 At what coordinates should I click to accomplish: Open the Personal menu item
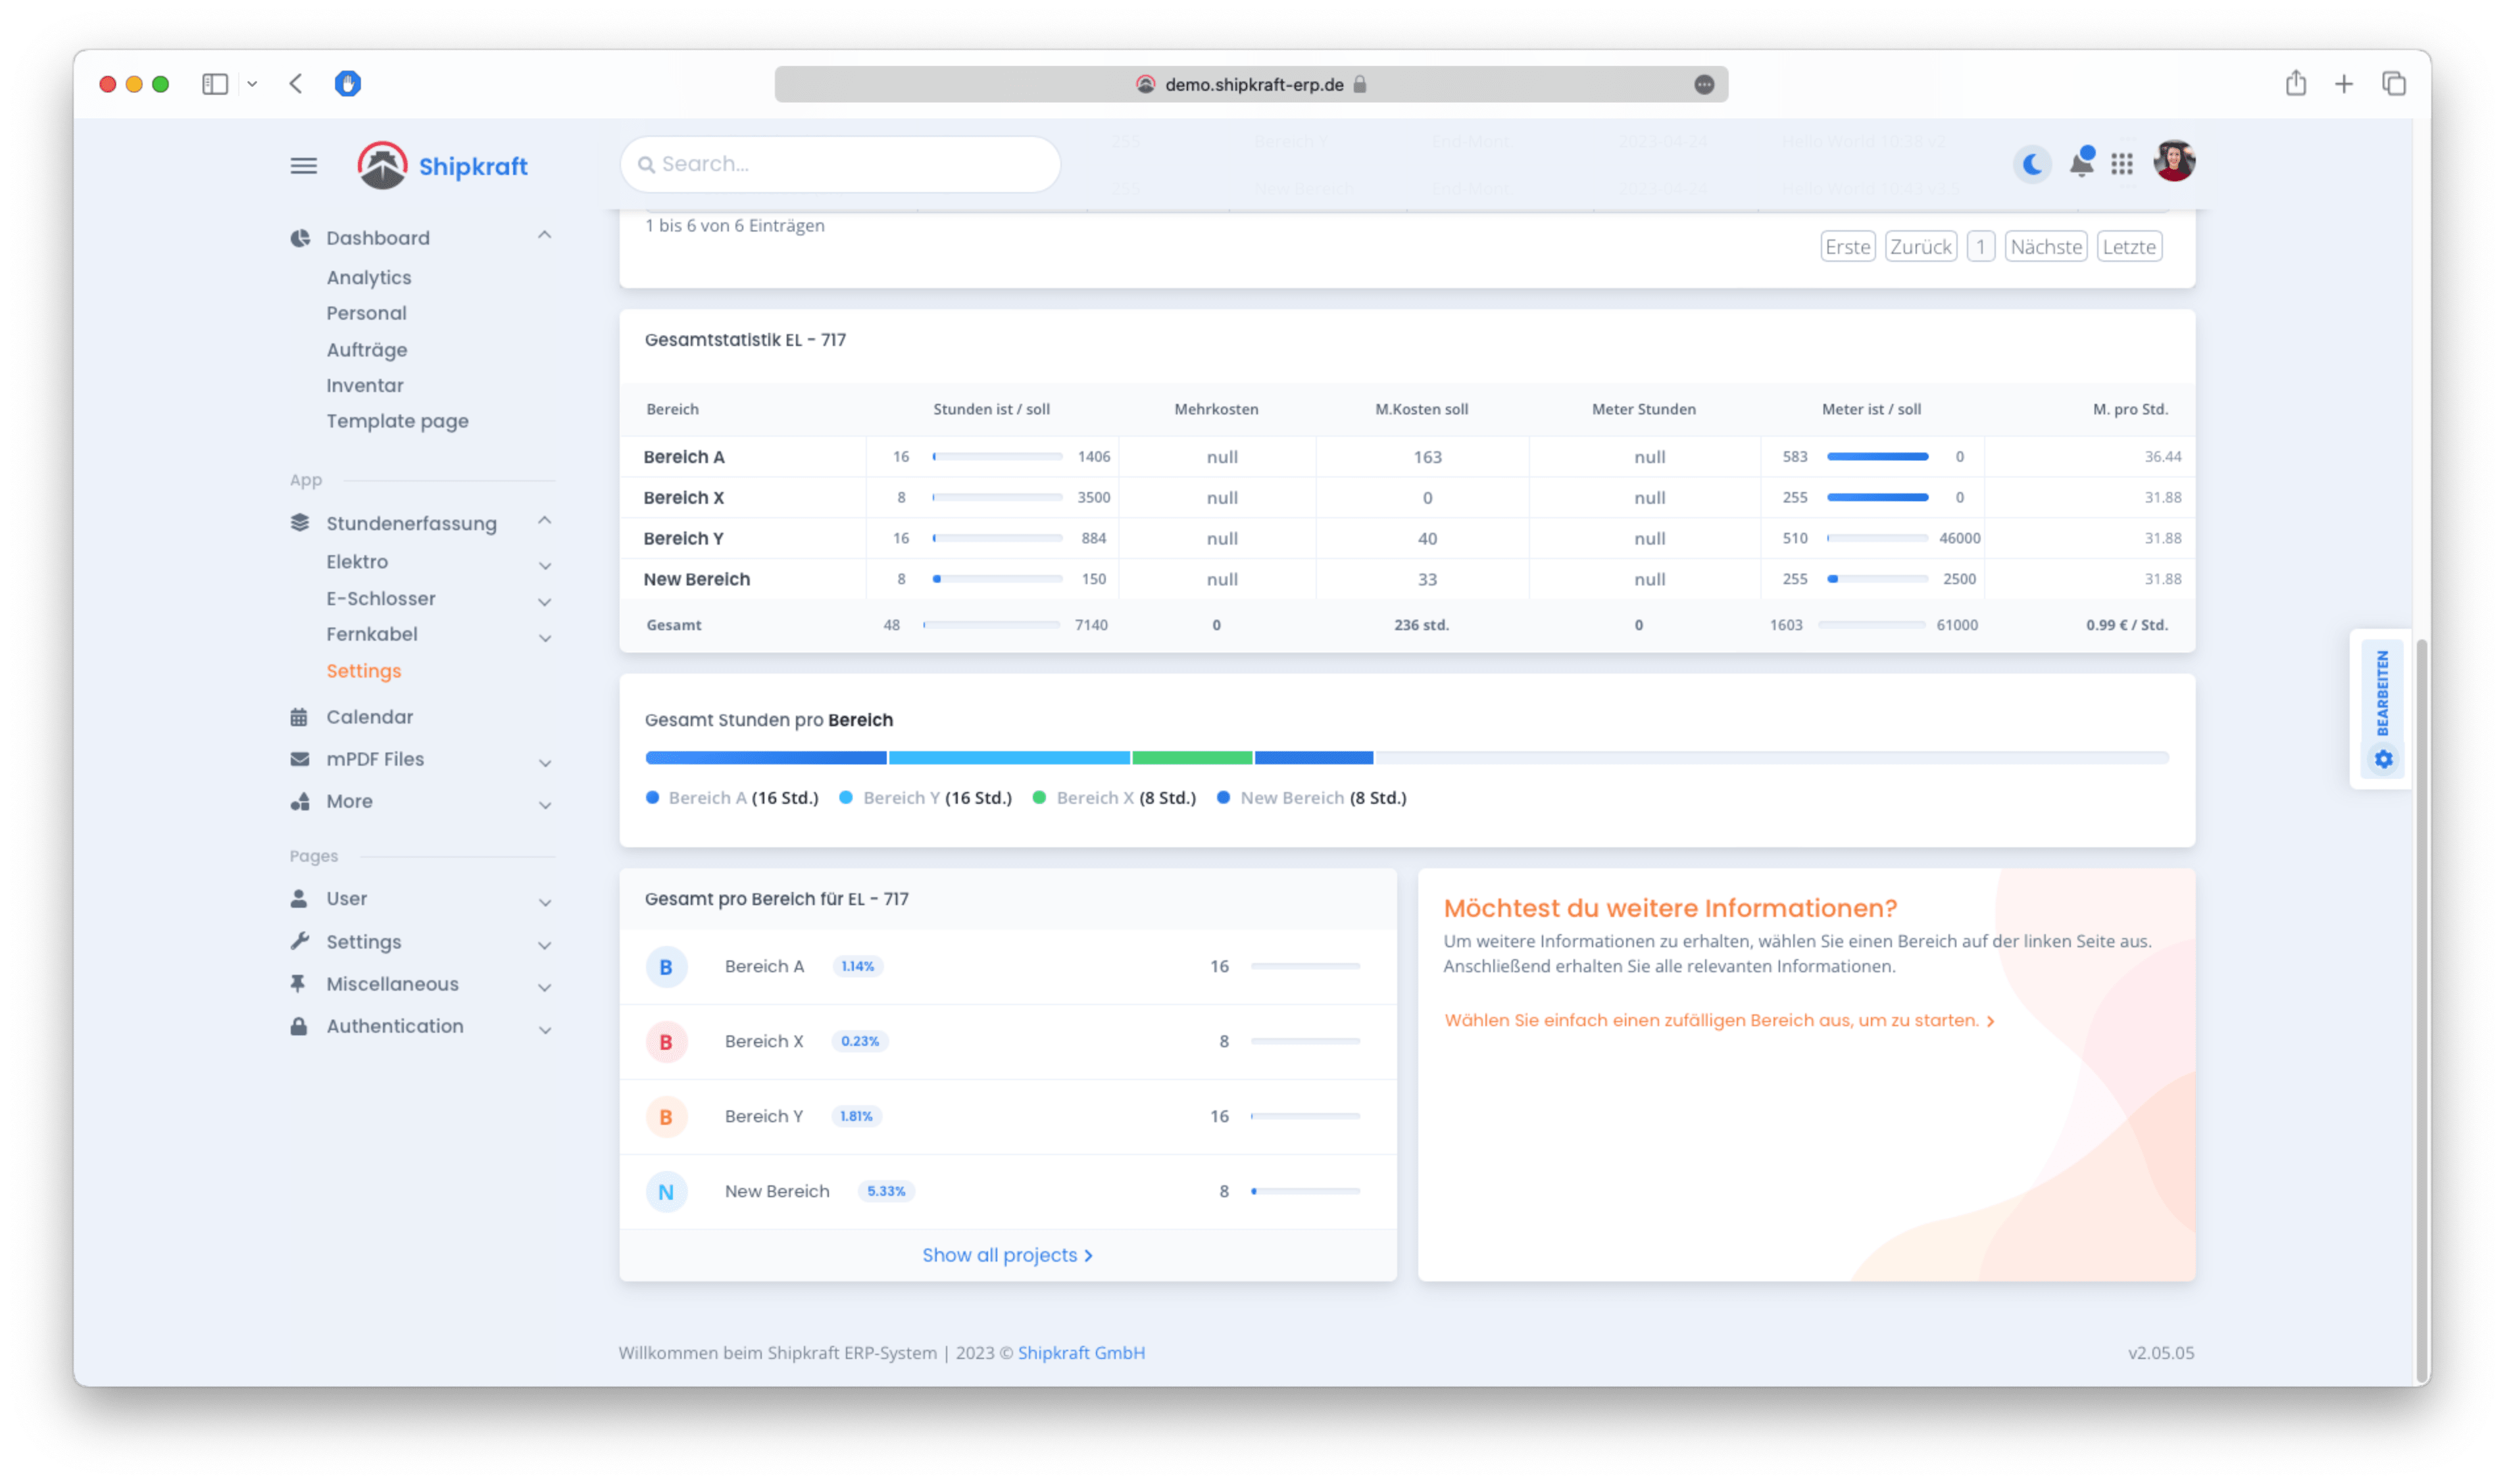click(366, 313)
